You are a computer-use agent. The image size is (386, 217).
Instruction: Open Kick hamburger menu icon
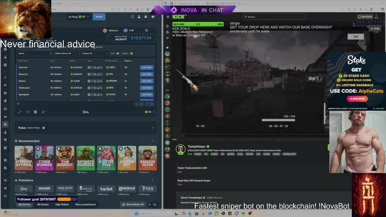[168, 17]
